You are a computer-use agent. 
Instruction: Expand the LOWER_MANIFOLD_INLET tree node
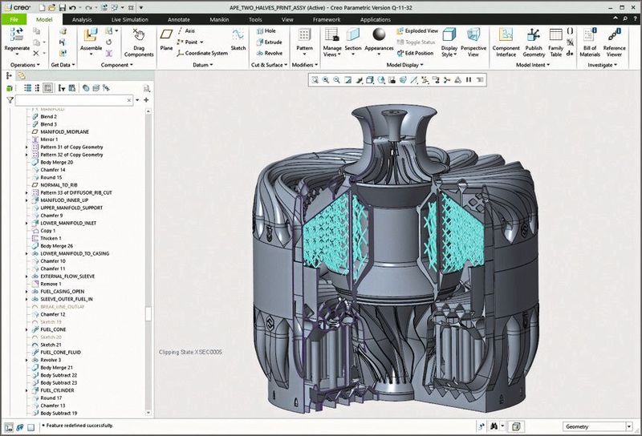[26, 223]
